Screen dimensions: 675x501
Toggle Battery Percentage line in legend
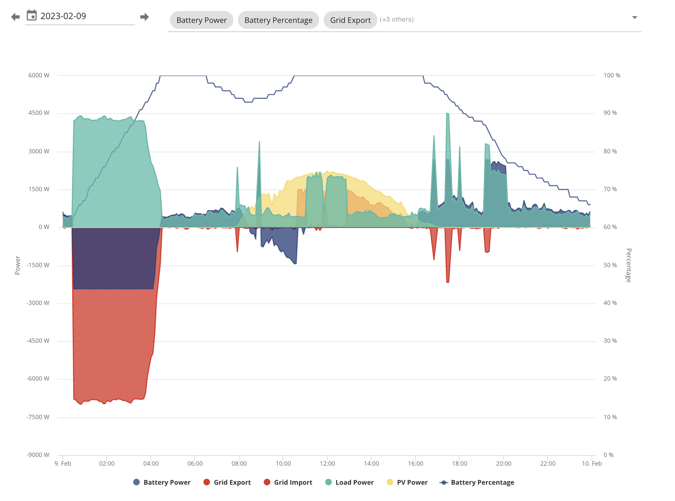[482, 482]
